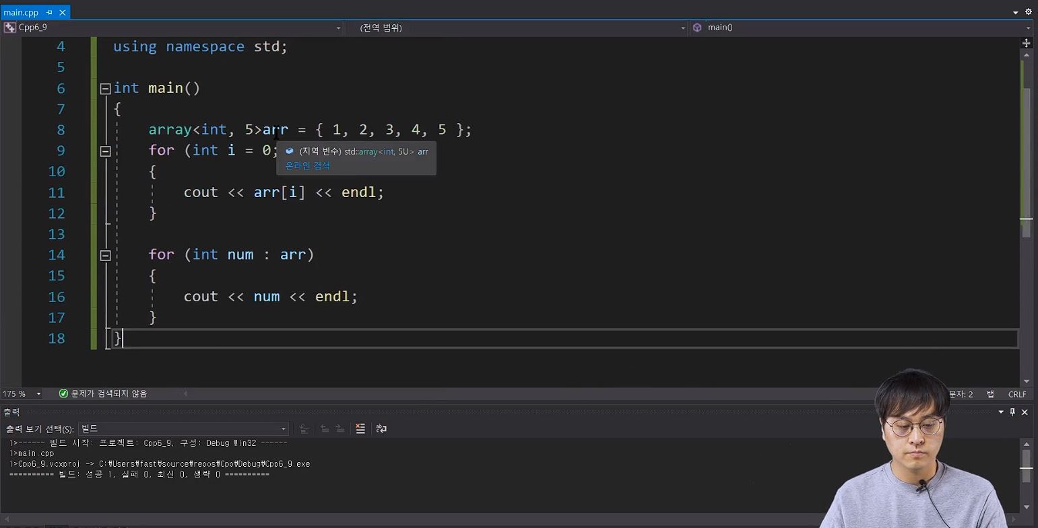Click 'array<int, 5>' text on line 8
Viewport: 1038px width, 528px height.
(x=205, y=130)
